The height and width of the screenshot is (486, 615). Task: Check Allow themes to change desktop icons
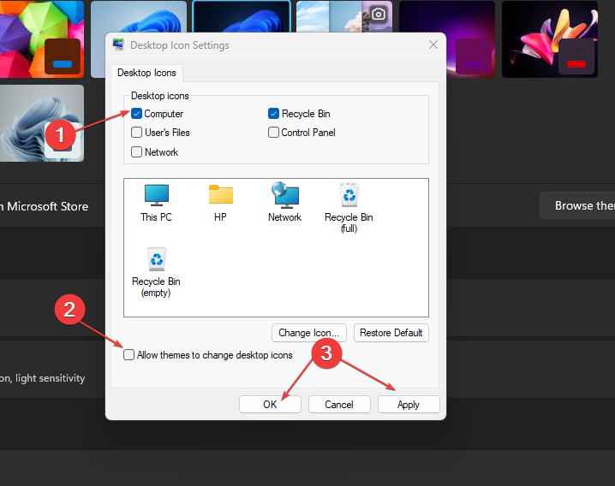coord(128,355)
